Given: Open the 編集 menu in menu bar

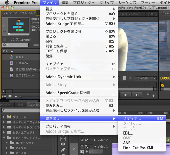Looking at the screenshot, I should (65, 3).
